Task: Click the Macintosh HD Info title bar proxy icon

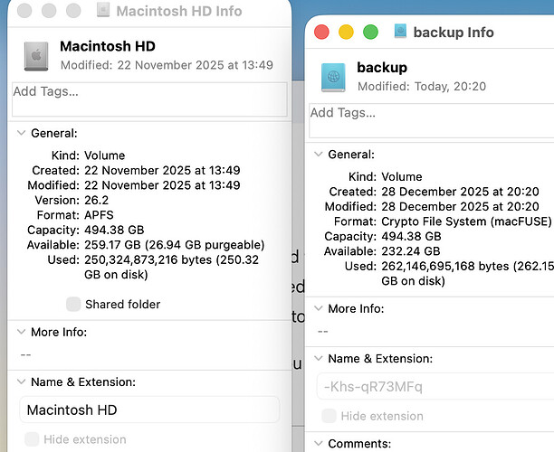Action: [x=105, y=11]
